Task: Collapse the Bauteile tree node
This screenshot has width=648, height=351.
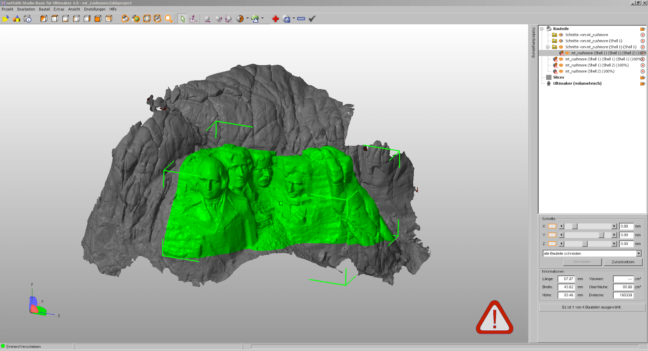Action: point(542,29)
